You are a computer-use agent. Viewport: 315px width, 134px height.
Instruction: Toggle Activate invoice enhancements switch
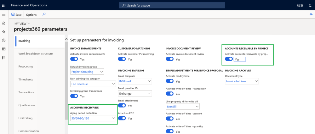coord(74,59)
